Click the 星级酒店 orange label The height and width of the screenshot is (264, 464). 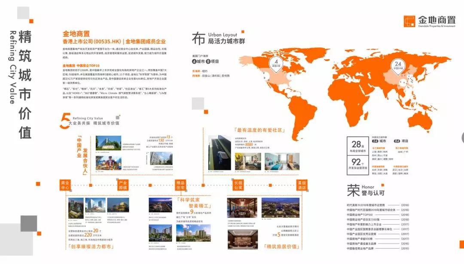tap(302, 185)
